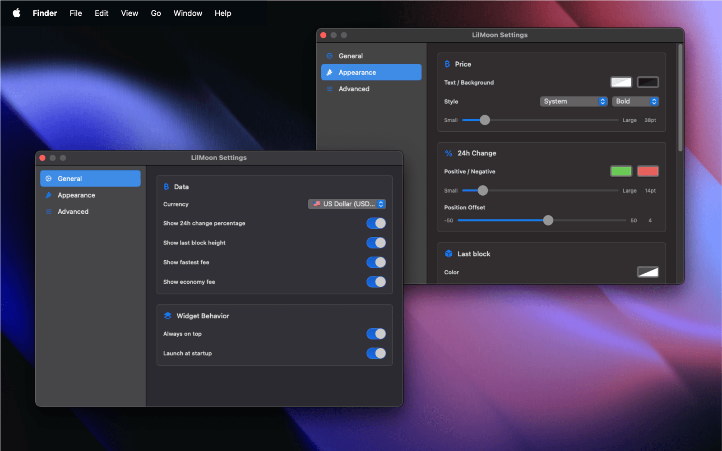The width and height of the screenshot is (722, 451).
Task: Click the Price text color swatch
Action: 621,82
